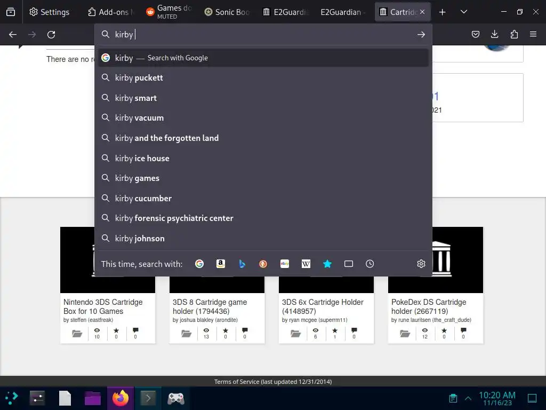Open author link ryan mcgee (superrm11)
Viewport: 546px width, 410px height.
pyautogui.click(x=318, y=320)
